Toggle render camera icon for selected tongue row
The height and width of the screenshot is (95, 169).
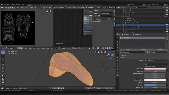coord(167,25)
